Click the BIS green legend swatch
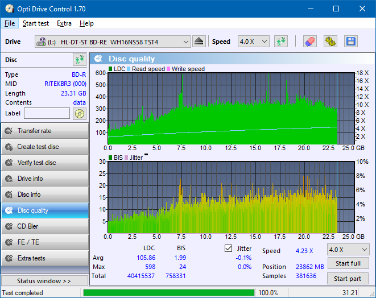Image resolution: width=376 pixels, height=298 pixels. [110, 158]
